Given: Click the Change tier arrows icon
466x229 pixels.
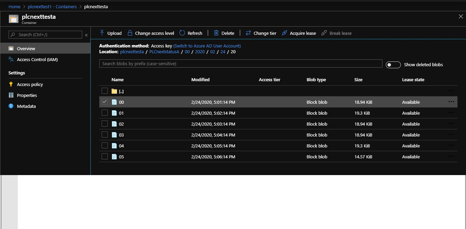Looking at the screenshot, I should pyautogui.click(x=248, y=33).
